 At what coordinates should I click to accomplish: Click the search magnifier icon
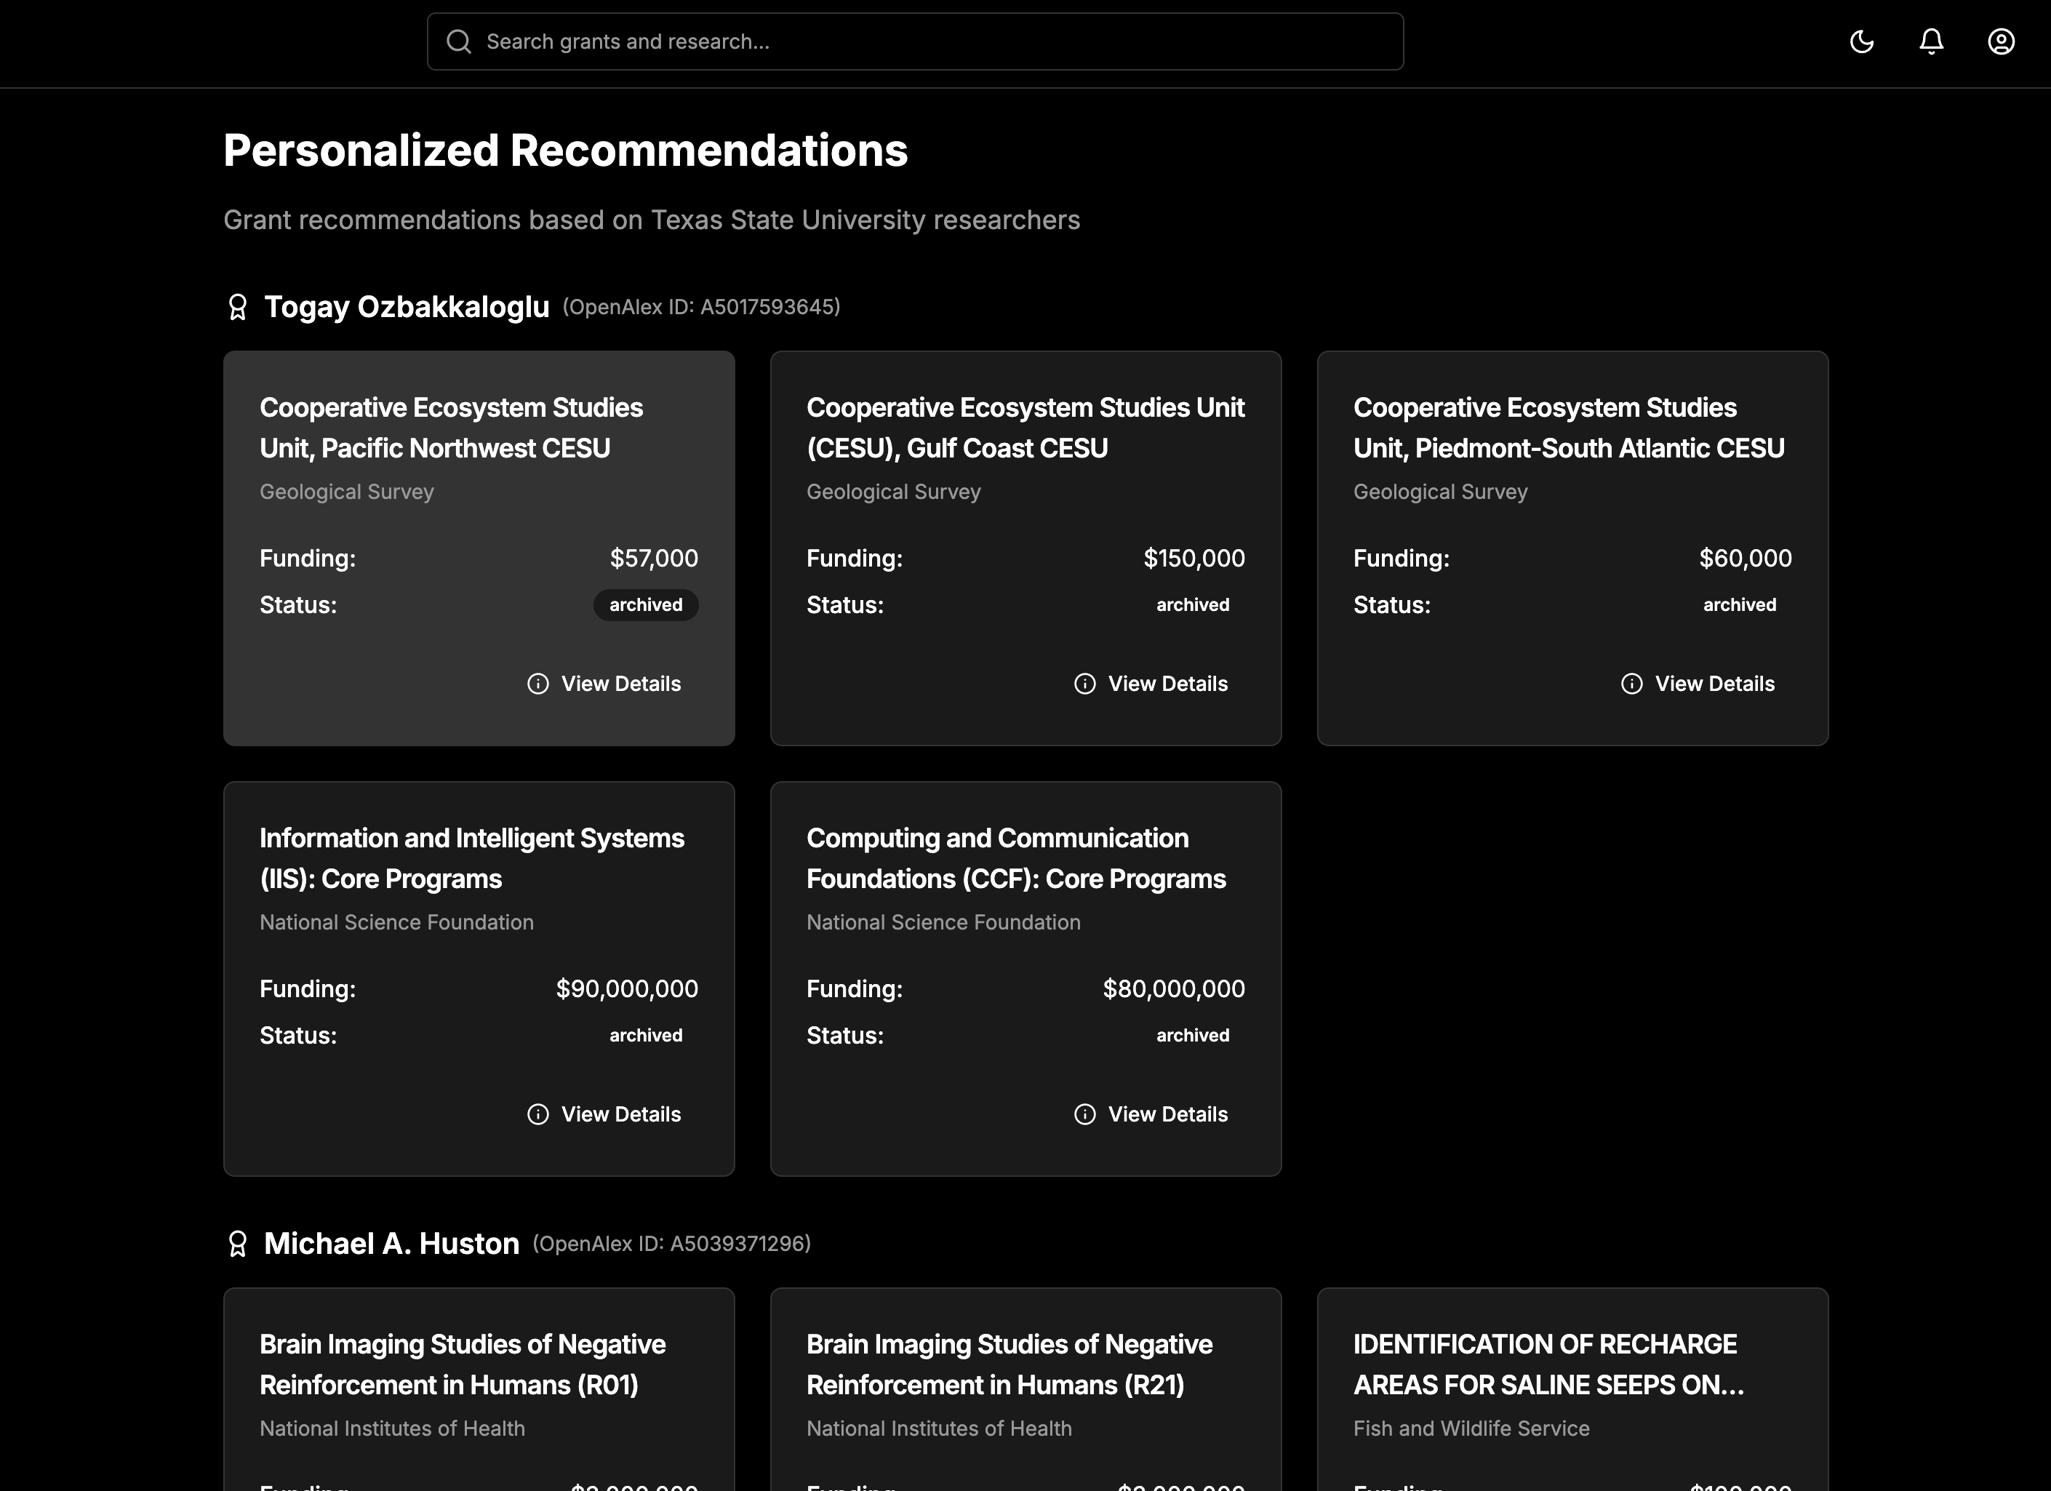458,41
